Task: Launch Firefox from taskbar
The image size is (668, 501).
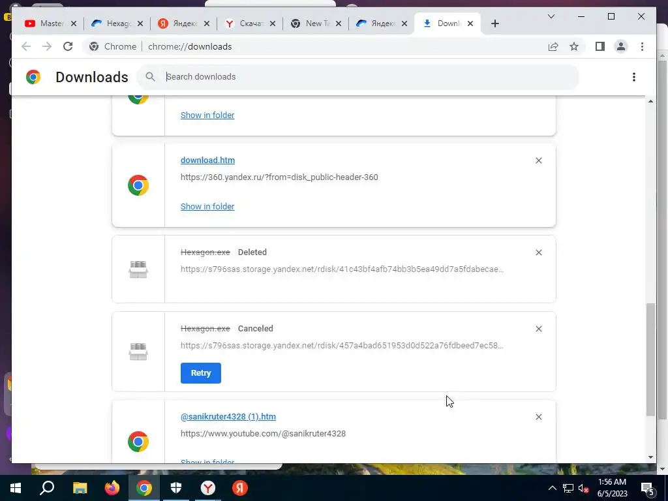Action: 112,488
